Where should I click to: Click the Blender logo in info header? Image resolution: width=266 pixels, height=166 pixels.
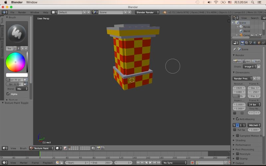[164, 12]
